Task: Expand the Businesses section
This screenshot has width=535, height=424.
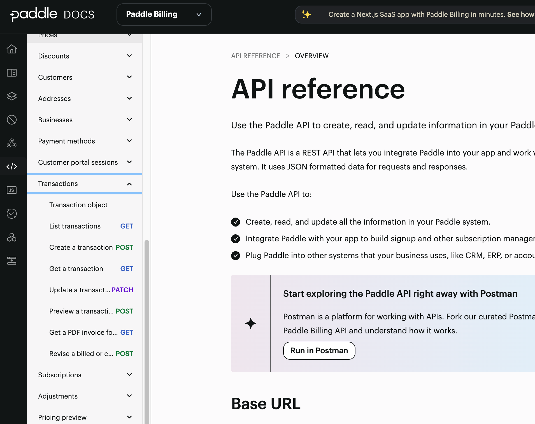Action: tap(85, 120)
